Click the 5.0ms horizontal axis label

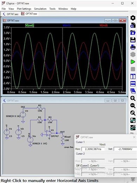pos(122,92)
